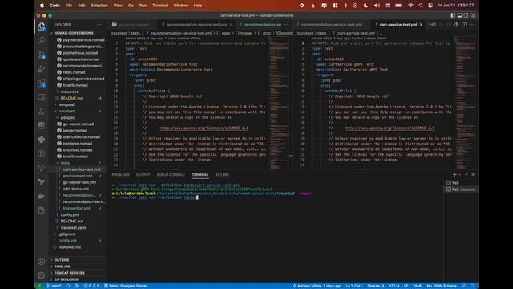Click the remote window indicator in status bar
Image resolution: width=513 pixels, height=289 pixels.
coord(39,286)
